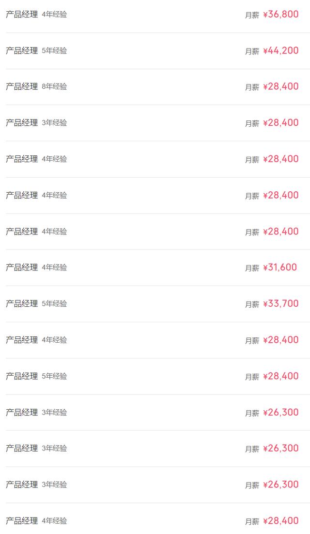Click 产品经理 title in the ¥36,800 row

coord(22,15)
